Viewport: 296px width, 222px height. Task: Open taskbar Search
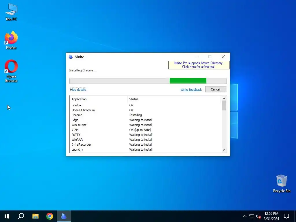point(21,216)
